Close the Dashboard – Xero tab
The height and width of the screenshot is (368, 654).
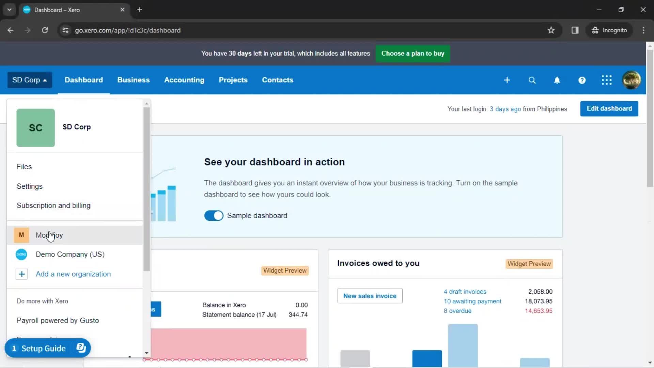coord(122,10)
